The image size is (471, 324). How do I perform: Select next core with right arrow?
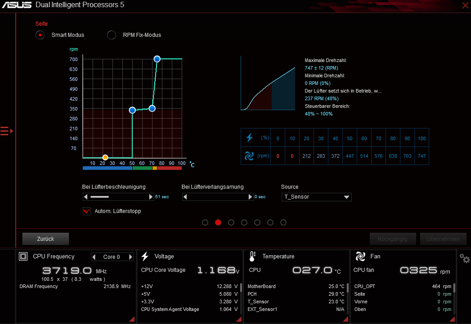click(130, 257)
